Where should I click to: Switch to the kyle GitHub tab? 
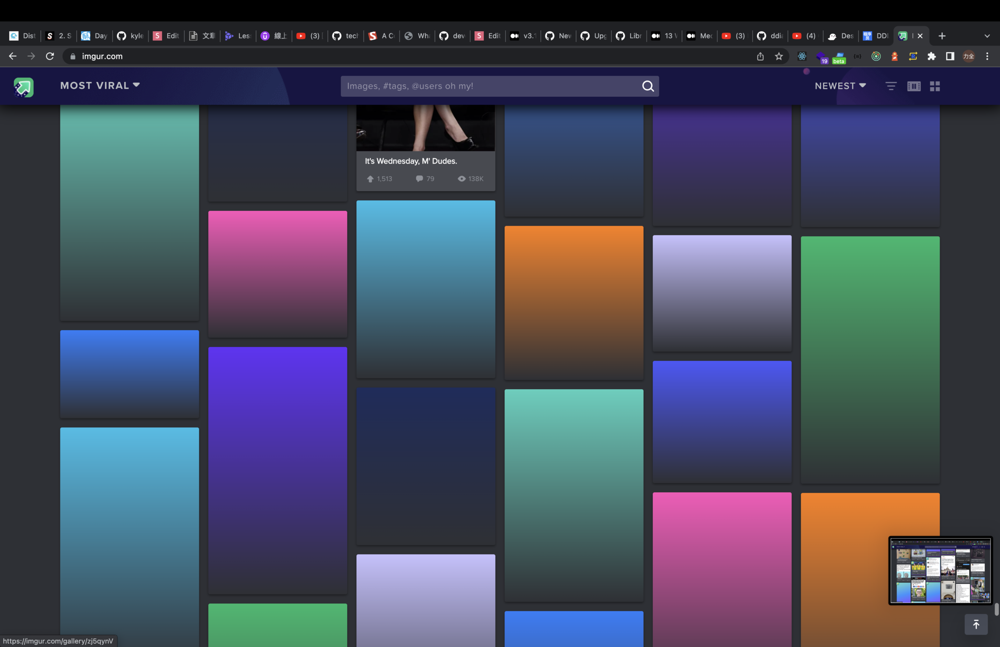pyautogui.click(x=130, y=36)
